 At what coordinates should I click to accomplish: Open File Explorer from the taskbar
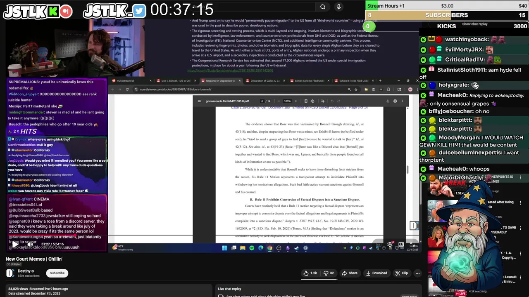click(x=243, y=248)
